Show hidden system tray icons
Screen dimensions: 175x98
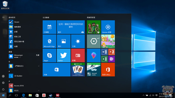(x=143, y=95)
